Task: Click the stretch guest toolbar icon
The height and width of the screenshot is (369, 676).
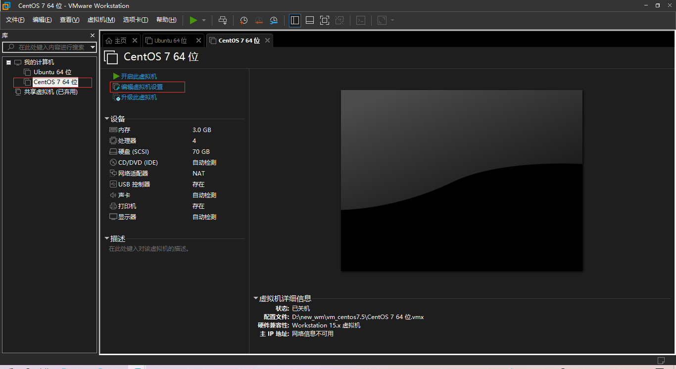Action: pos(382,20)
